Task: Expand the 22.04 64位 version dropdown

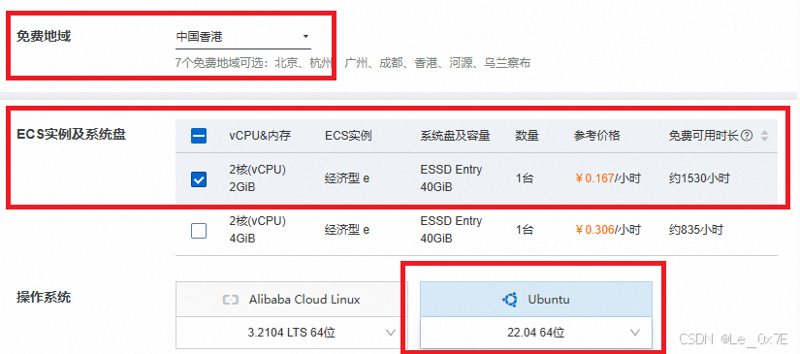Action: click(x=536, y=333)
